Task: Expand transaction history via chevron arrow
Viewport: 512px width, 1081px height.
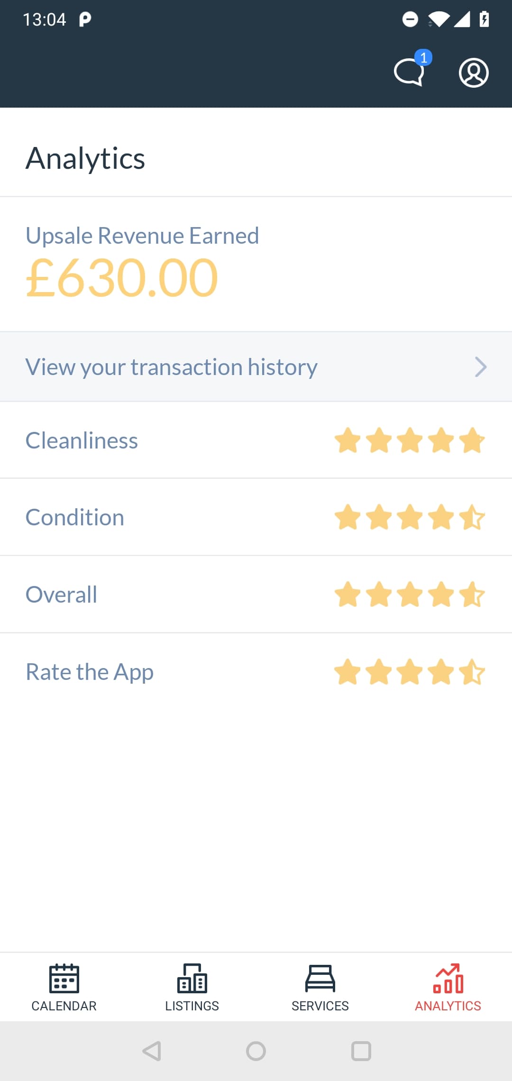Action: (481, 367)
